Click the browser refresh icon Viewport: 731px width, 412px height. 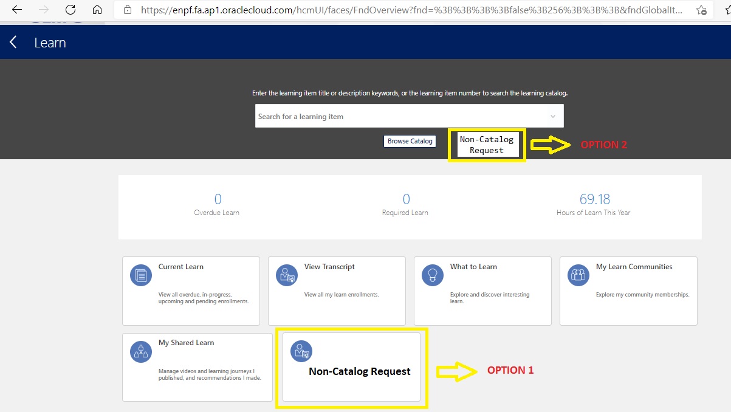(70, 10)
